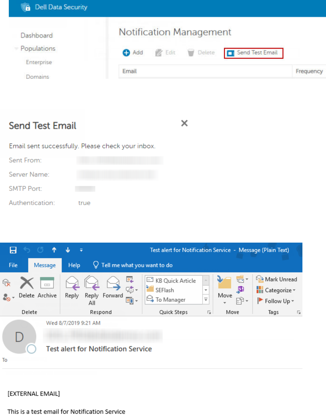Screen dimensions: 326x420
Task: Undo with the quick access arrow
Action: coord(27,250)
